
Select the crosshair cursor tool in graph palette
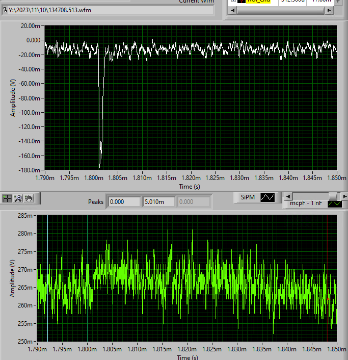click(x=8, y=199)
